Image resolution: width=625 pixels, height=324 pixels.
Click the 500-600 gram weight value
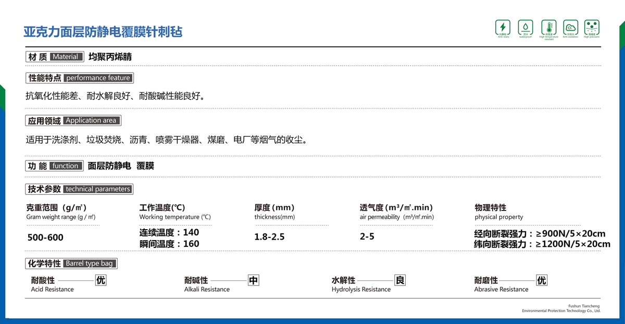coord(45,238)
